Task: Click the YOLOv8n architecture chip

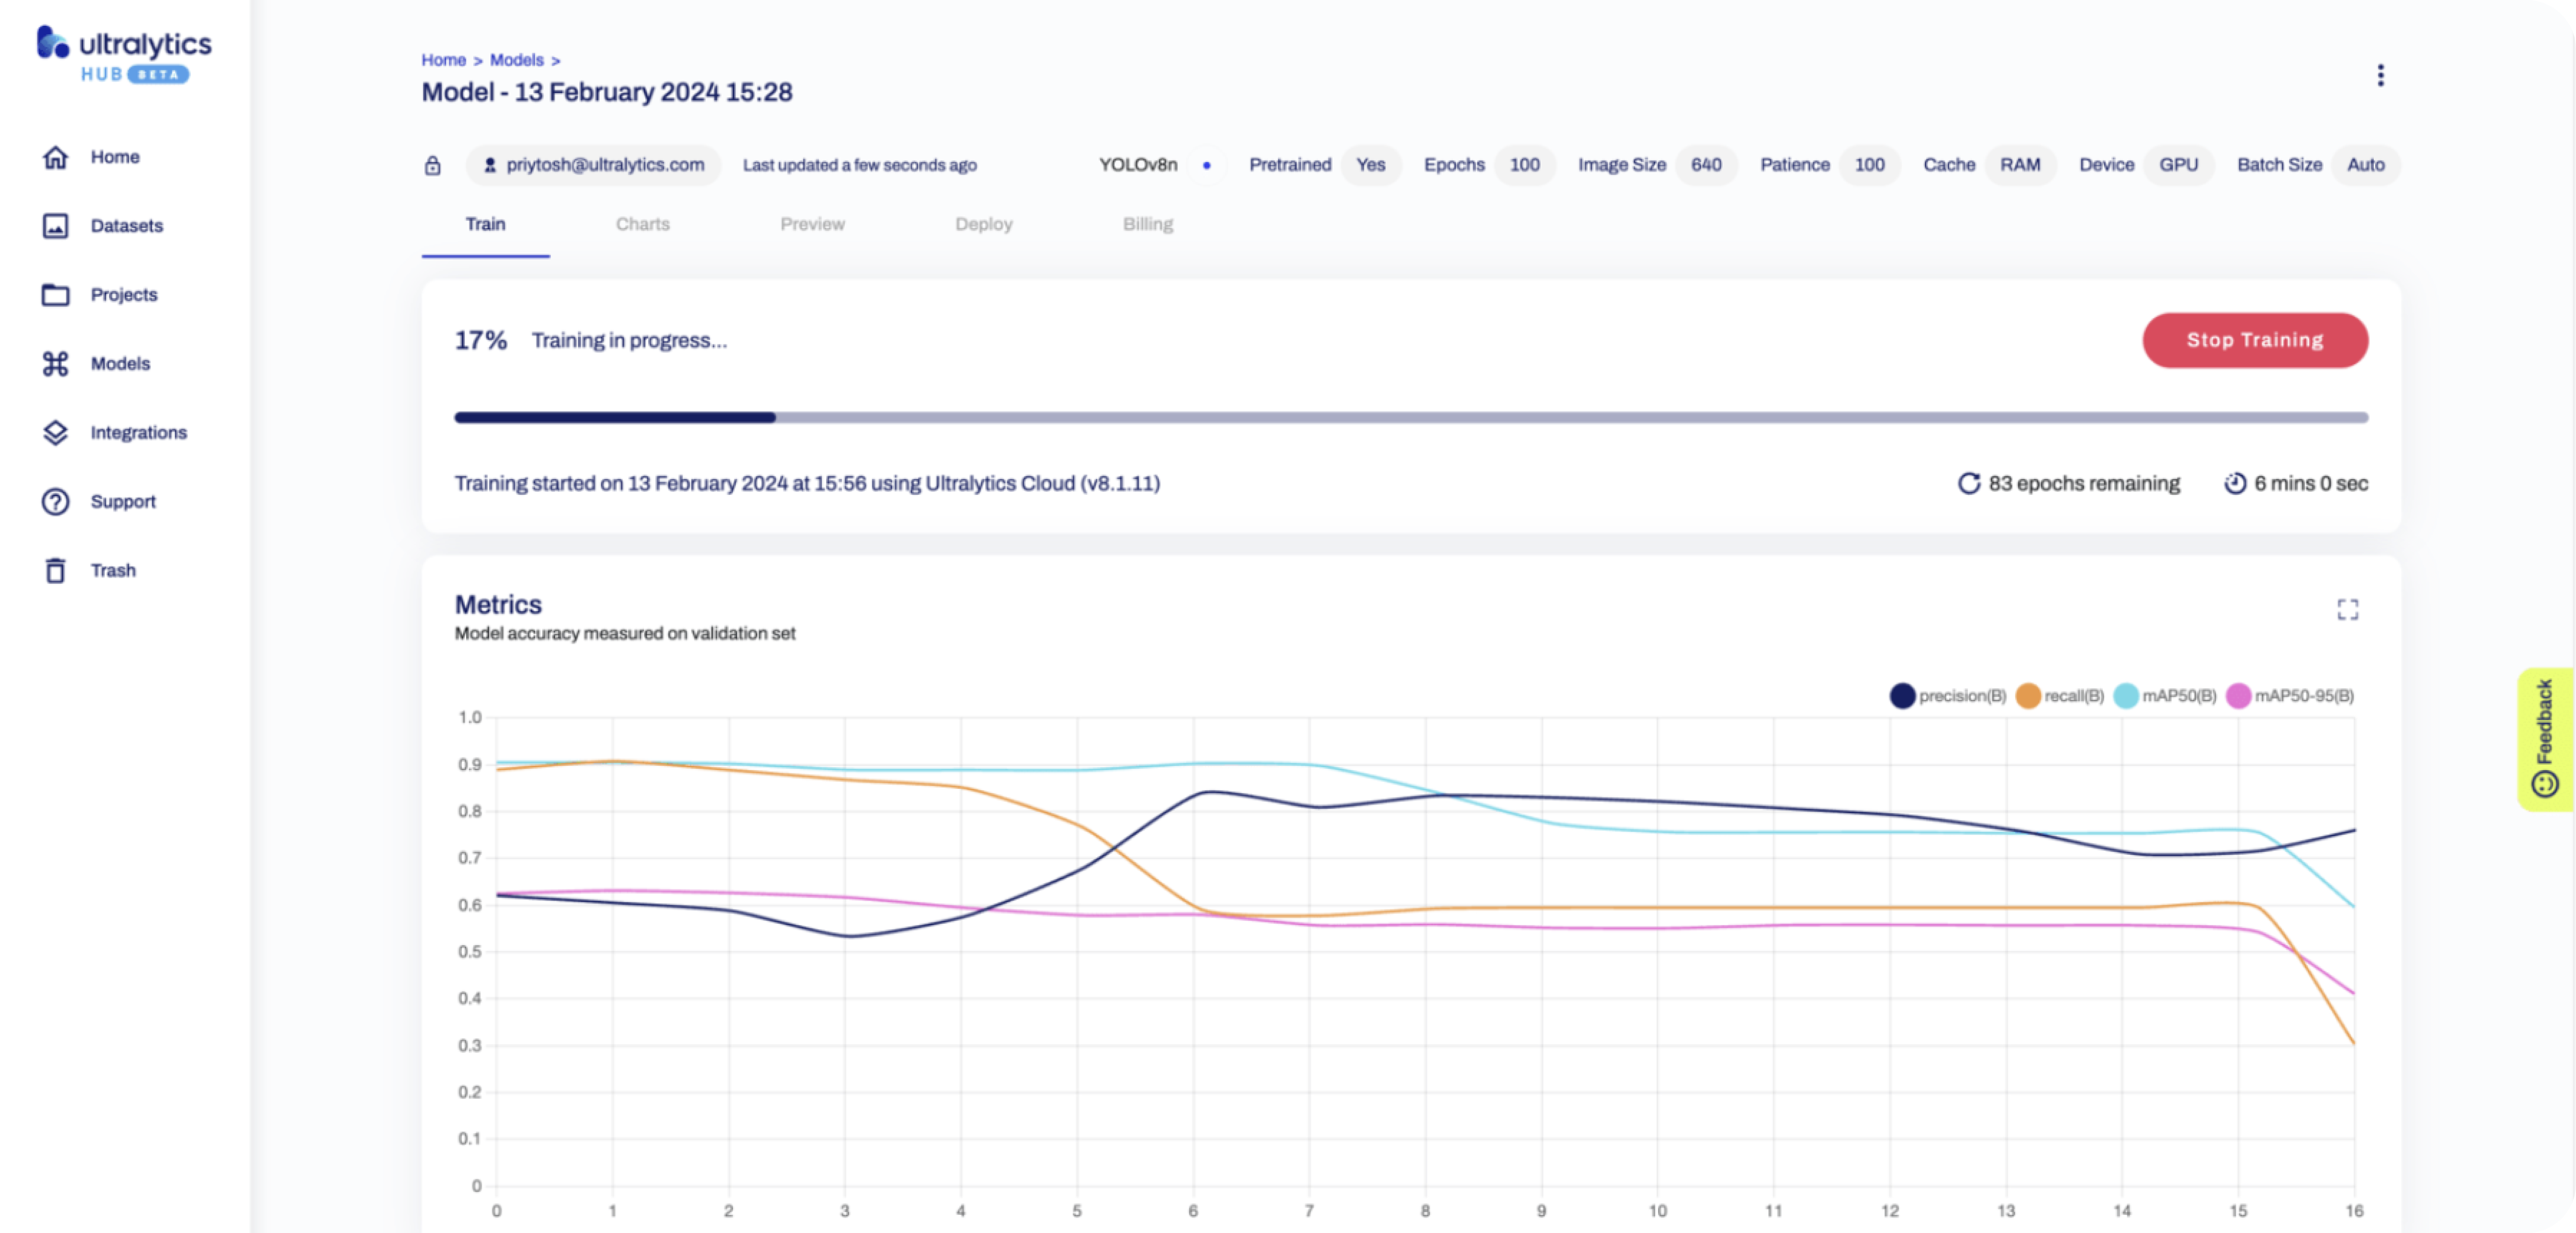Action: point(1138,165)
